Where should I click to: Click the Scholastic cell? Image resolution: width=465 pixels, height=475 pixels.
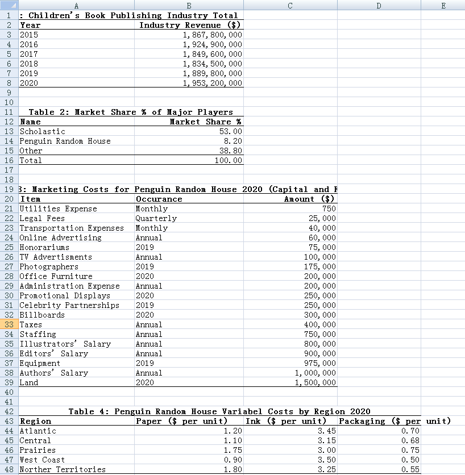coord(76,131)
